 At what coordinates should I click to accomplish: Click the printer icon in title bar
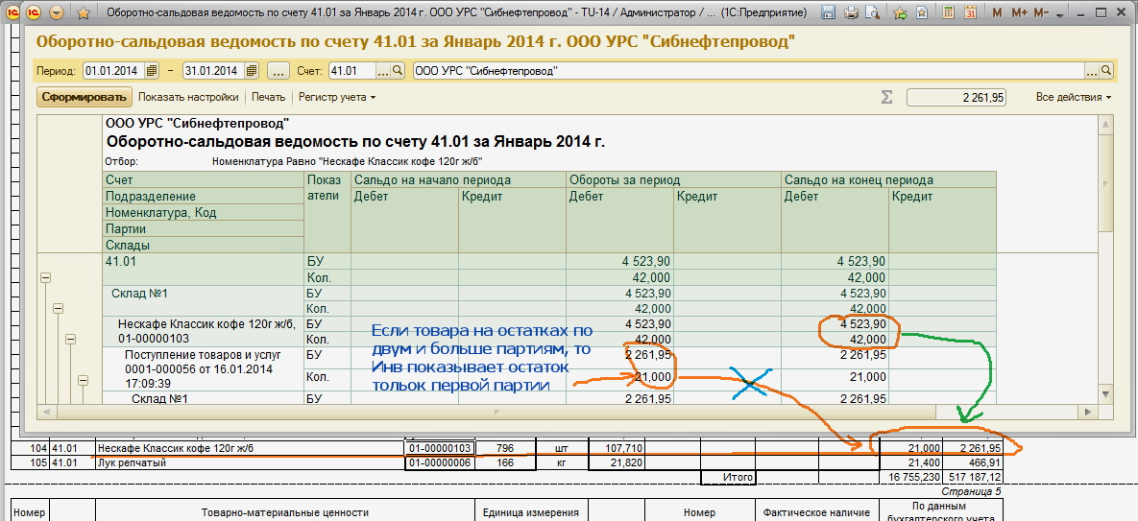[x=851, y=13]
